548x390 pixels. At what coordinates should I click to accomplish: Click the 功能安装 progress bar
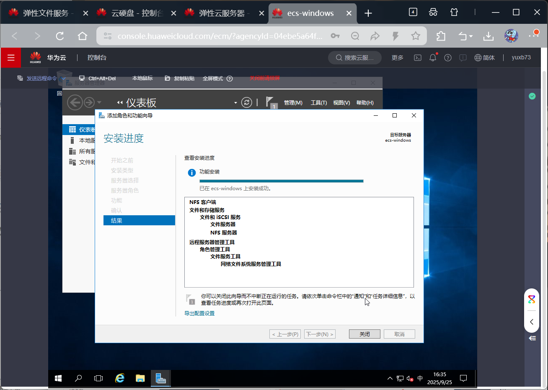tap(281, 181)
